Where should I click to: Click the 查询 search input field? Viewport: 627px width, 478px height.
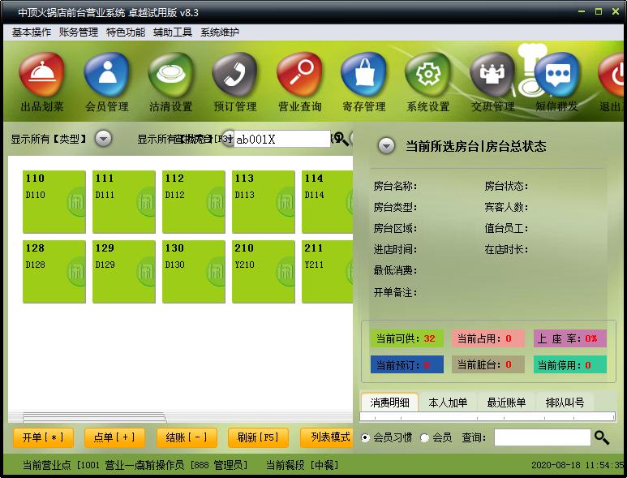pyautogui.click(x=542, y=438)
